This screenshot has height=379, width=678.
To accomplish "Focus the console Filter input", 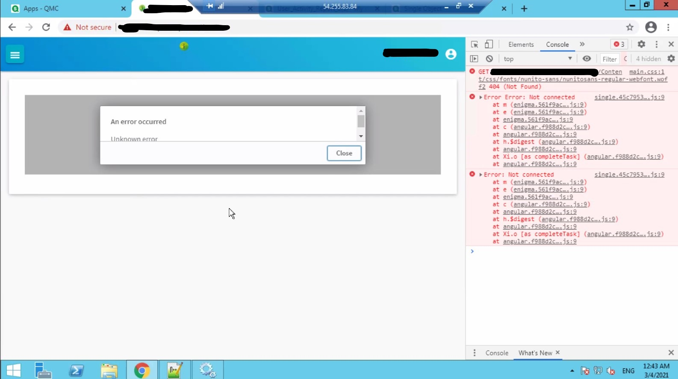I will pos(610,59).
